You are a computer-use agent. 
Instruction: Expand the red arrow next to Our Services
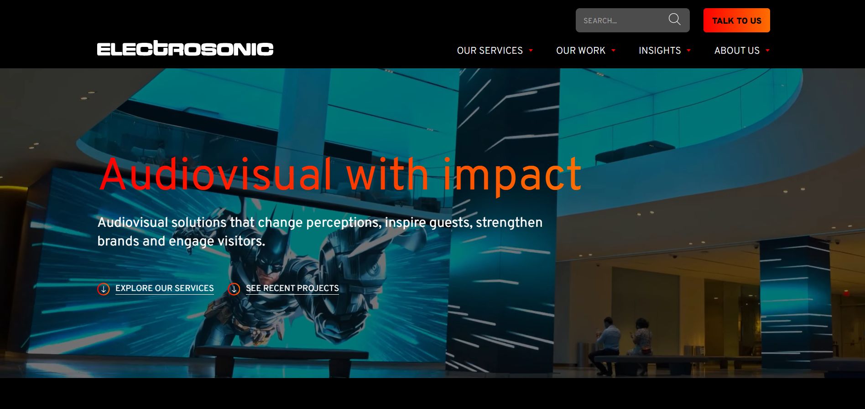[x=531, y=51]
